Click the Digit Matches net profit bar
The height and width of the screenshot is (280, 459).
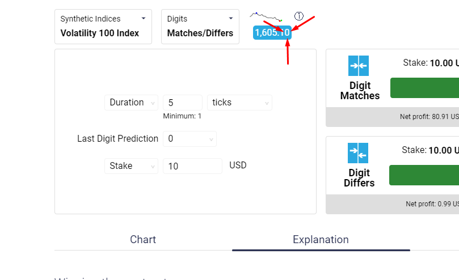392,117
